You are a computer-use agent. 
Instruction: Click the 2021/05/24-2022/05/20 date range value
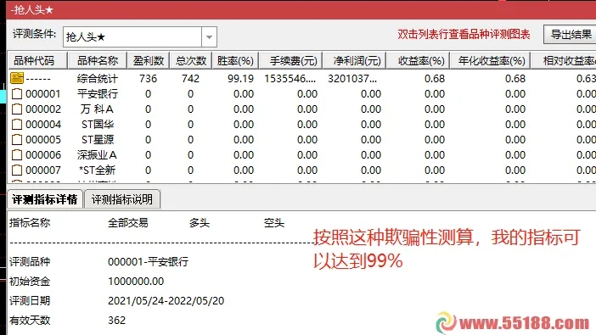[166, 301]
